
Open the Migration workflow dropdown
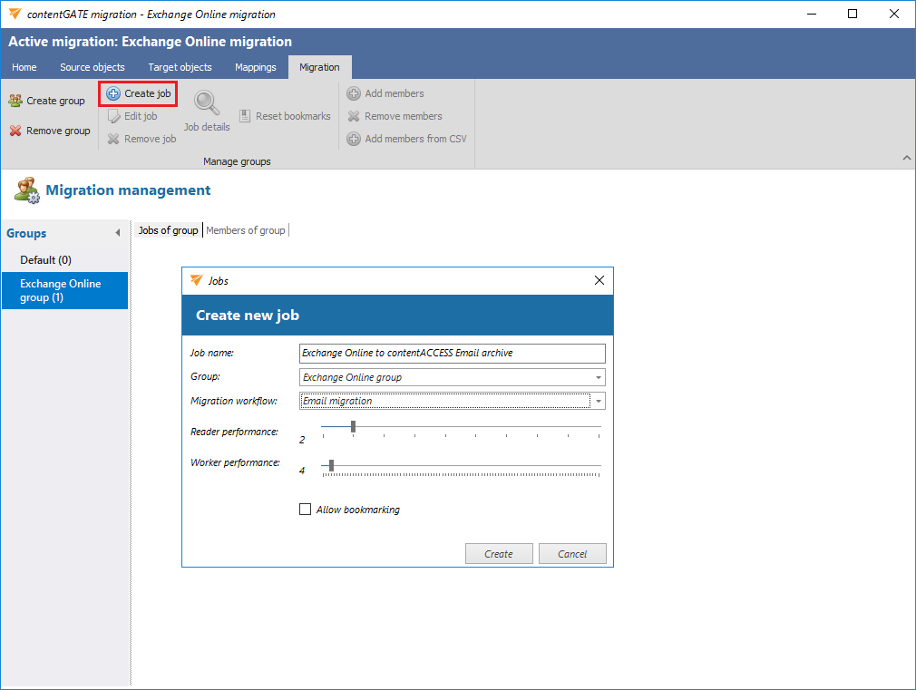(x=599, y=401)
